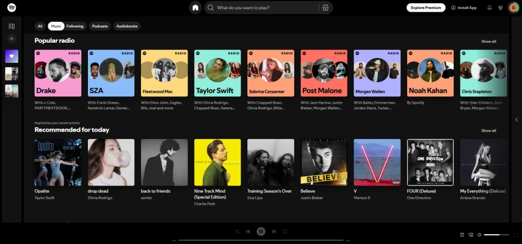Image resolution: width=522 pixels, height=244 pixels.
Task: Open Training Season's Over album cover
Action: click(270, 162)
